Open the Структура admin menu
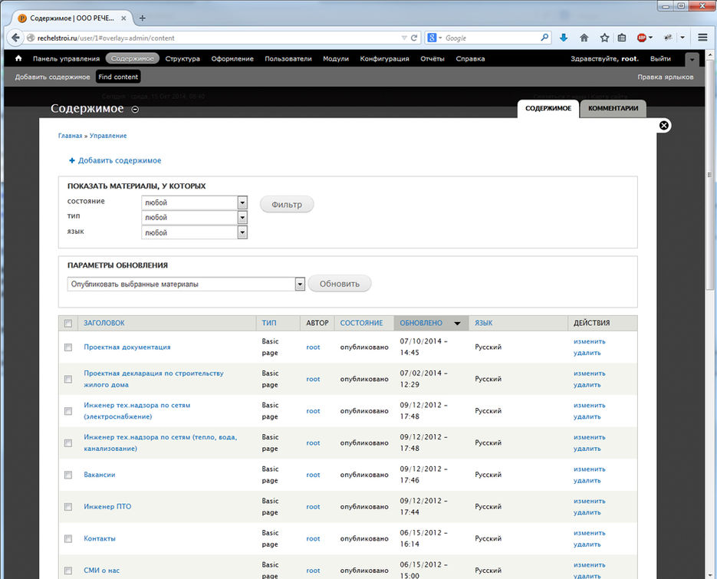 [x=183, y=58]
